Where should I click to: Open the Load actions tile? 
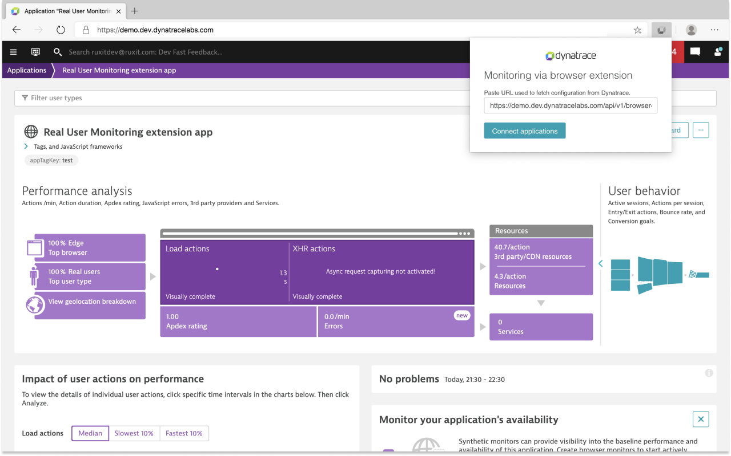[x=224, y=272]
